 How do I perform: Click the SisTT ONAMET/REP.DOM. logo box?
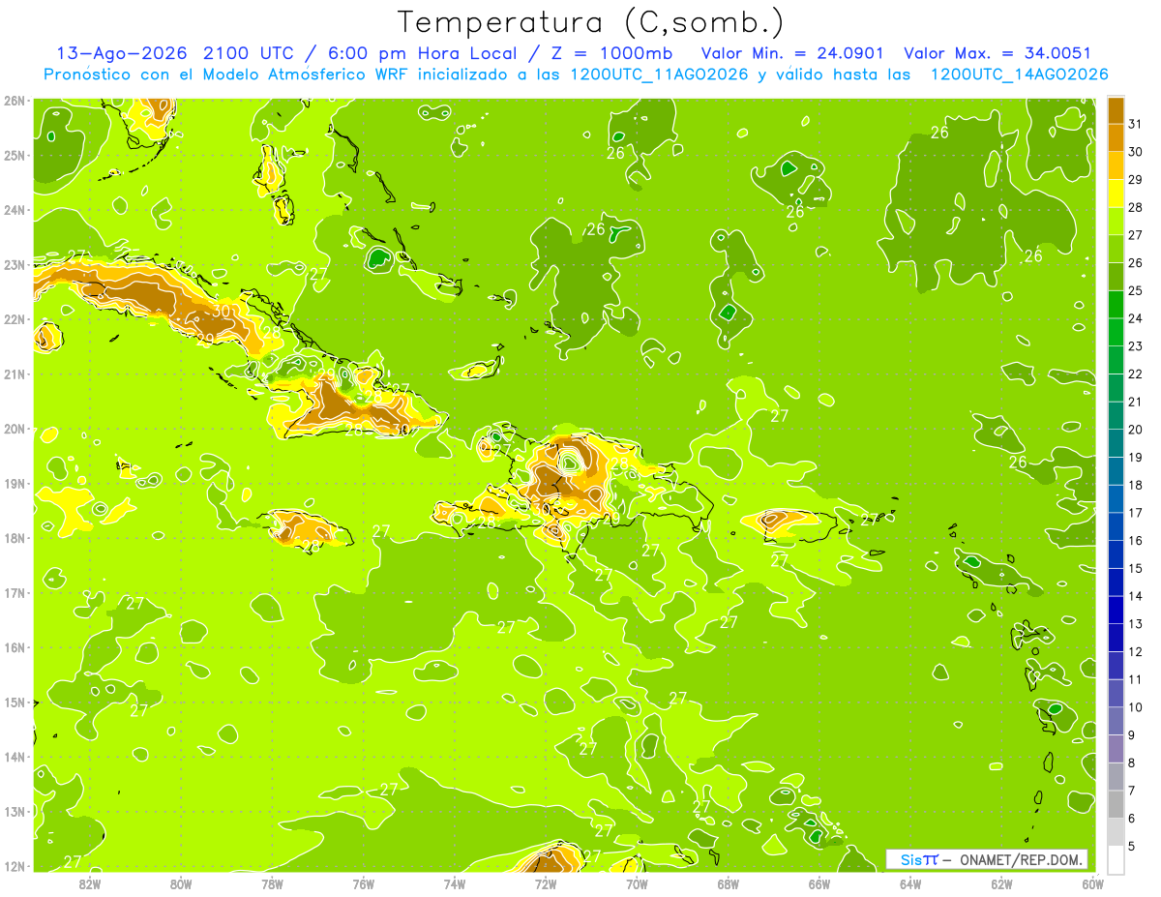pos(987,859)
